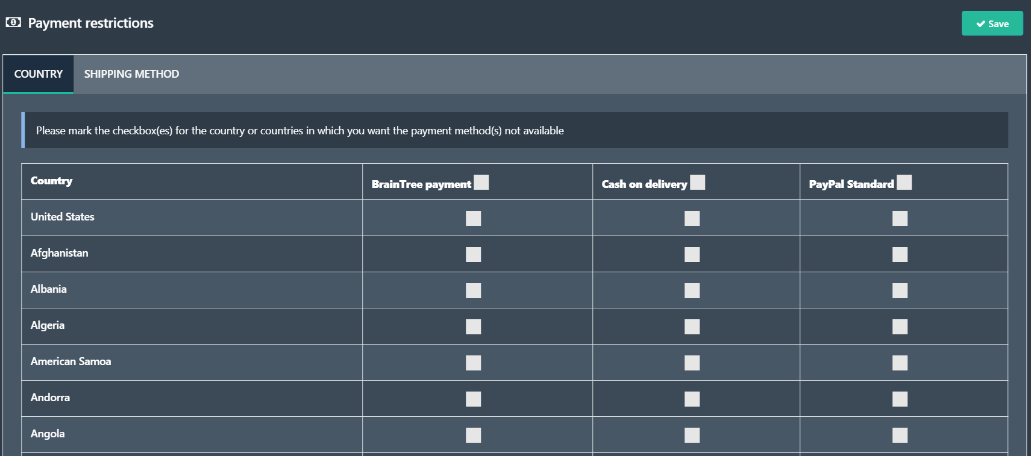Open the Country tab
This screenshot has width=1031, height=456.
(39, 74)
